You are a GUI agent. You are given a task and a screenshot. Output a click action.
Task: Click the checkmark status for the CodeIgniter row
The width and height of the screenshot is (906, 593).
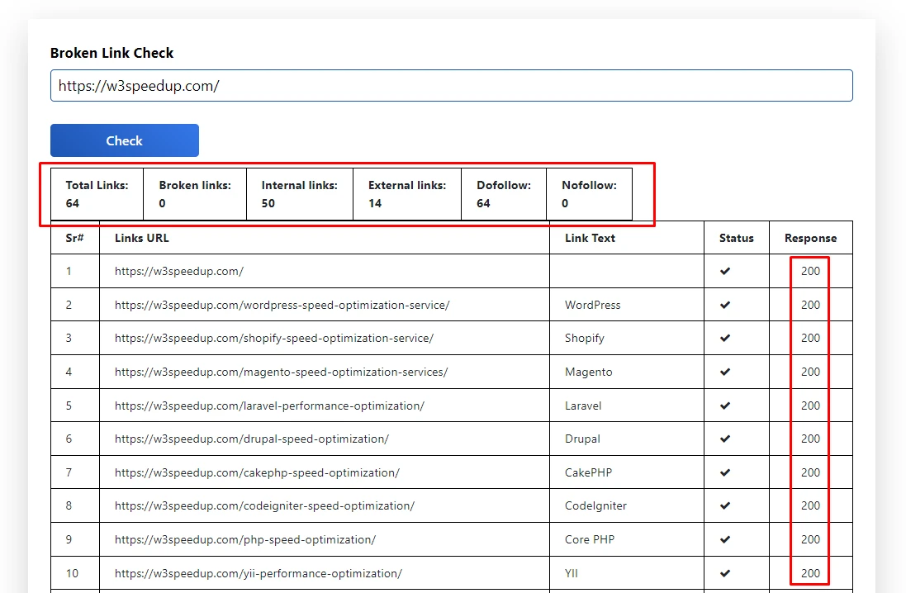pos(725,505)
